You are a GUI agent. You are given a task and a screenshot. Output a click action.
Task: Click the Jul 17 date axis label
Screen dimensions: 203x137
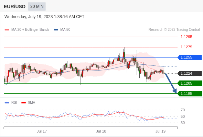[x=42, y=131]
